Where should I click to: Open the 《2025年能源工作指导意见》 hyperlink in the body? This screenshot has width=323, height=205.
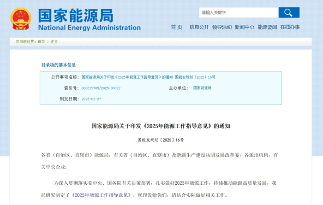click(x=102, y=195)
